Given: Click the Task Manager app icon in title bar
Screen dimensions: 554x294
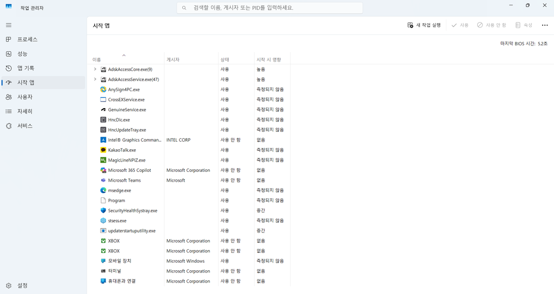Looking at the screenshot, I should tap(9, 7).
